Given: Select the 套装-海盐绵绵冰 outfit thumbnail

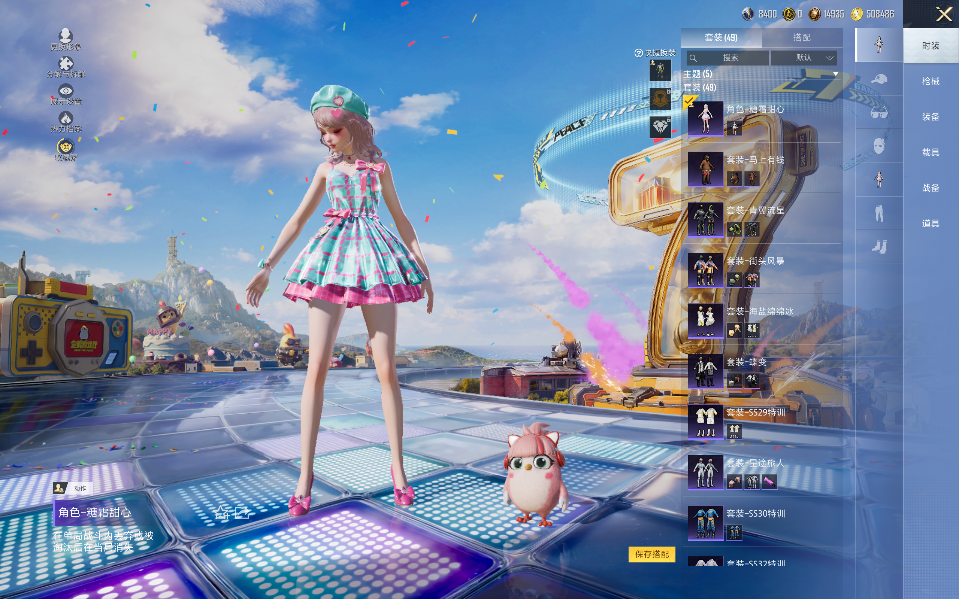Looking at the screenshot, I should point(705,320).
